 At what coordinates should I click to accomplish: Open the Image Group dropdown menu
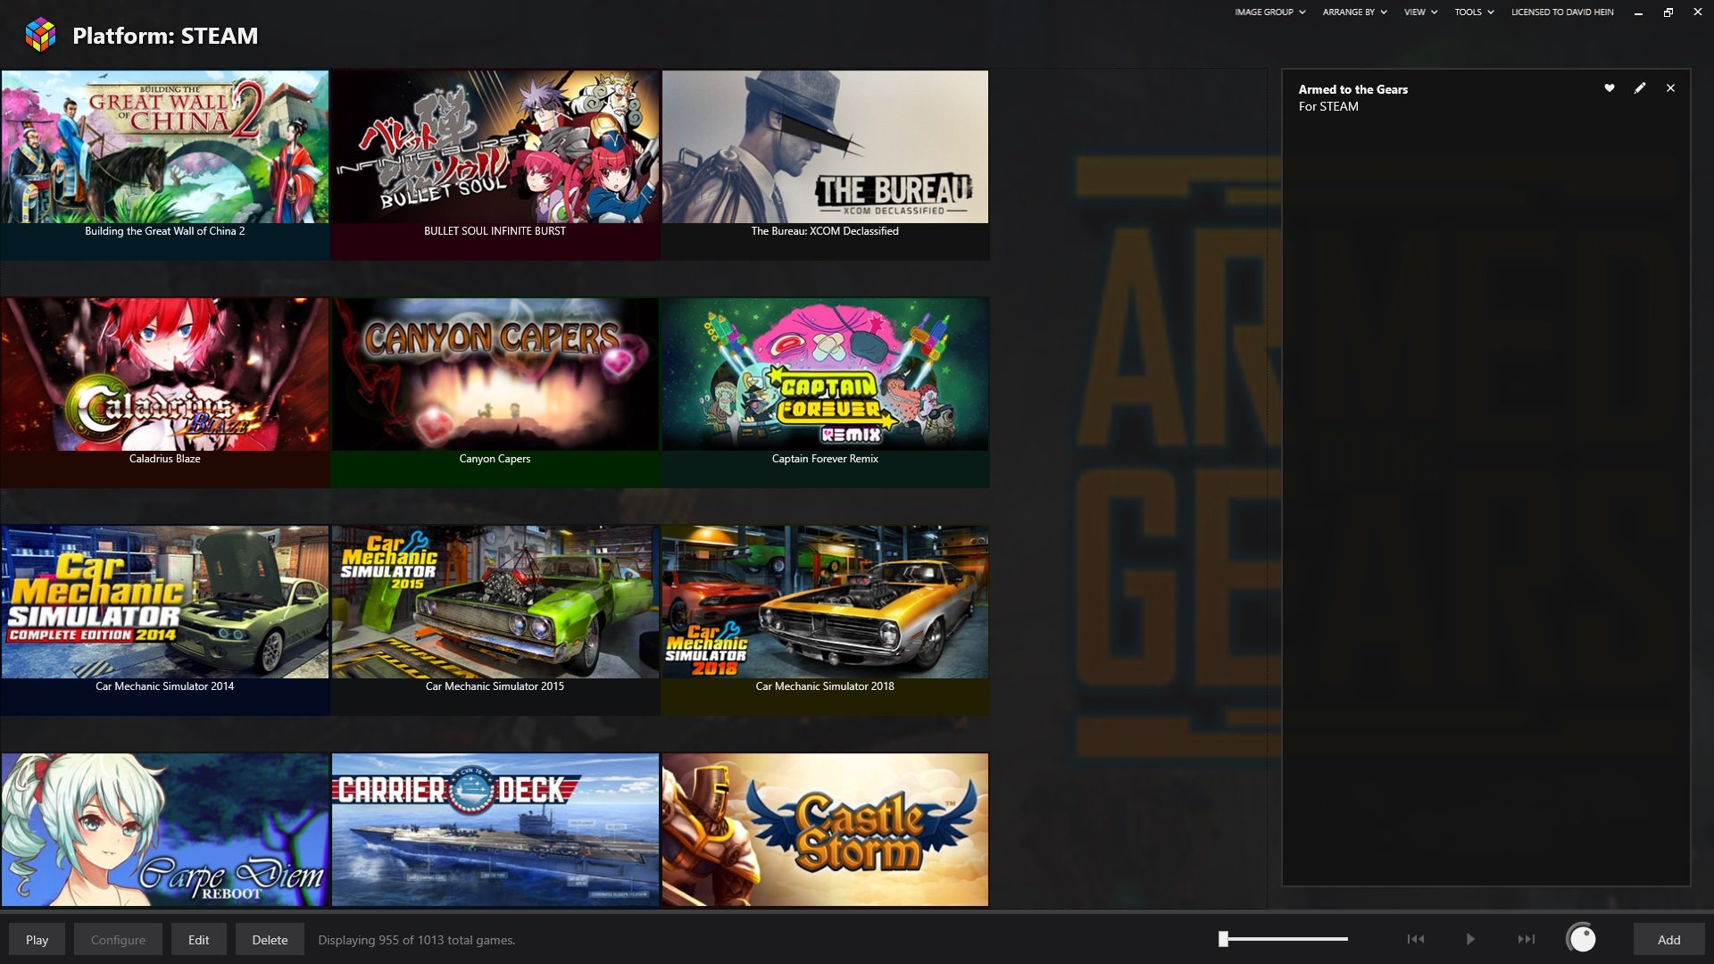[x=1269, y=12]
